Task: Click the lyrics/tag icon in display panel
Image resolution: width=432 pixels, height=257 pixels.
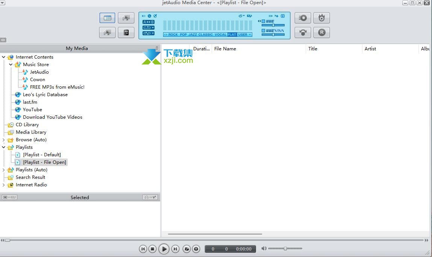Action: (249, 16)
